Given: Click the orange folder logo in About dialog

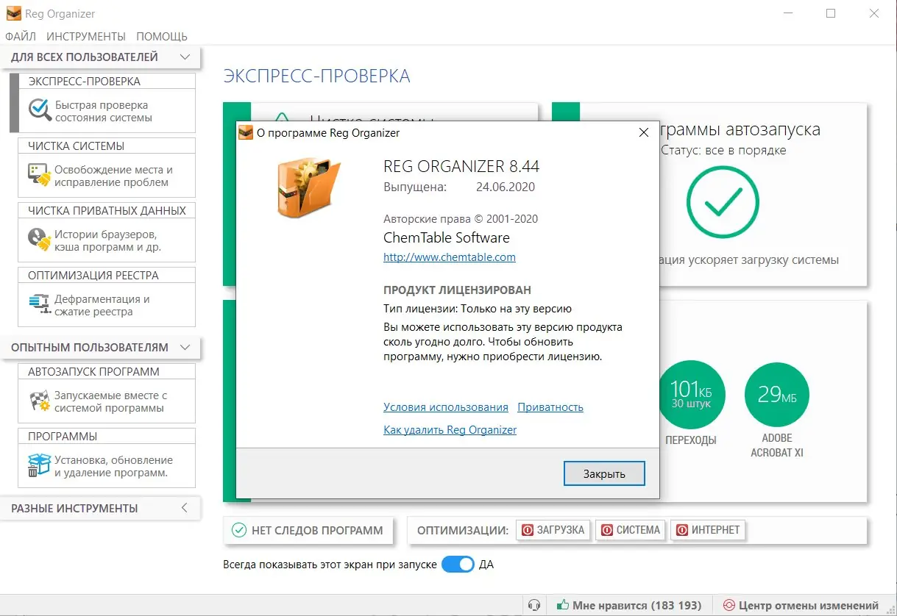Looking at the screenshot, I should coord(308,188).
